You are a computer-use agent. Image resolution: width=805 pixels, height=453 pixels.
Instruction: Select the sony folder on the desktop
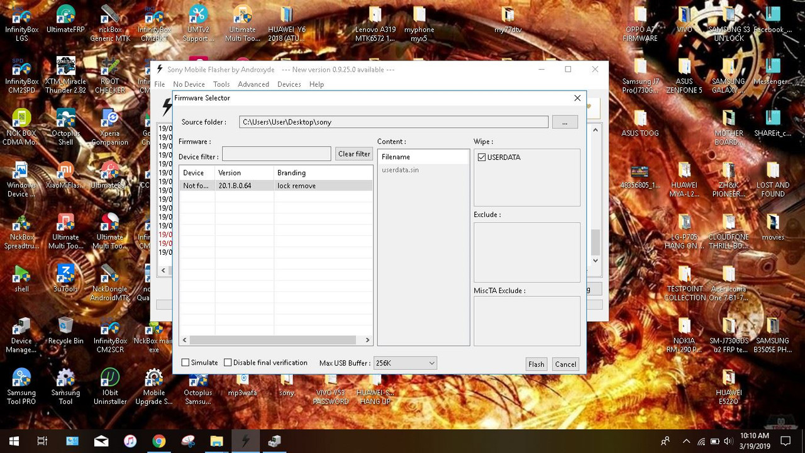287,386
